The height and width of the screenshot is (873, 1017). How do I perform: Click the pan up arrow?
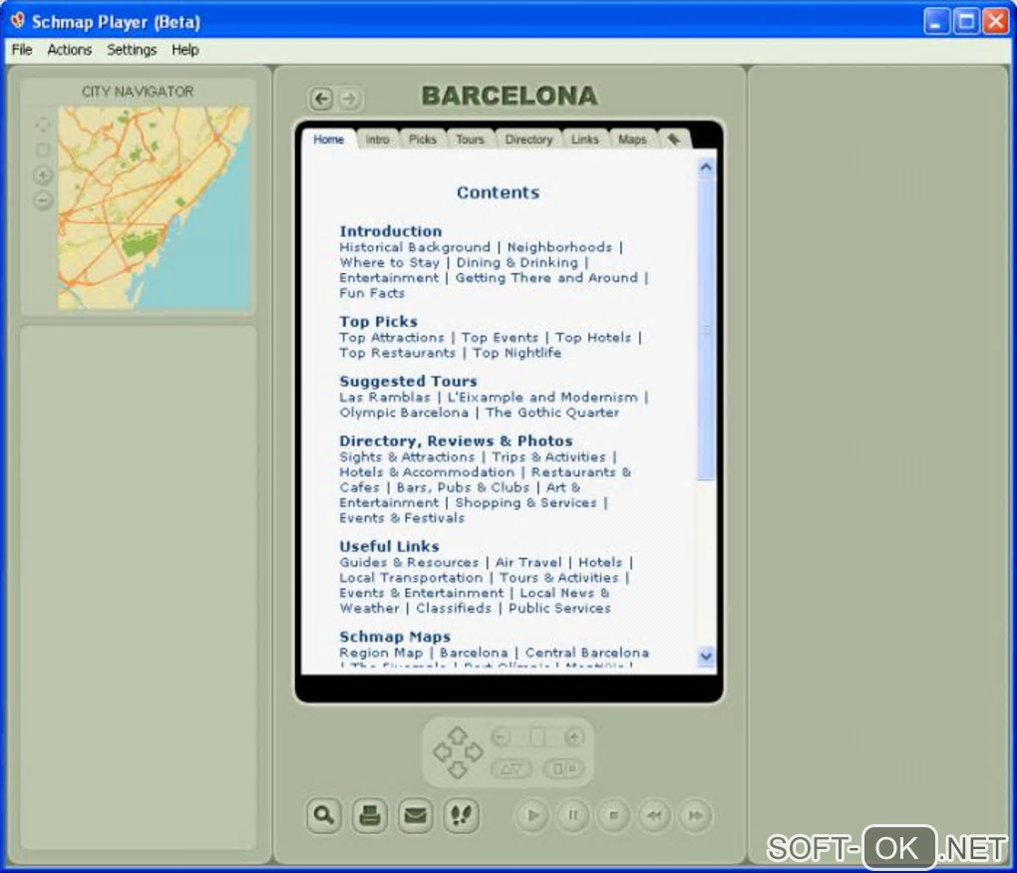[x=458, y=734]
